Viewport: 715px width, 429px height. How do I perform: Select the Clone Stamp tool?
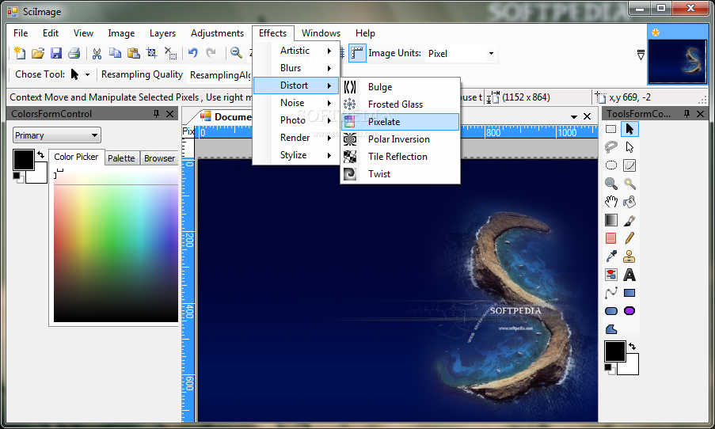(x=629, y=256)
